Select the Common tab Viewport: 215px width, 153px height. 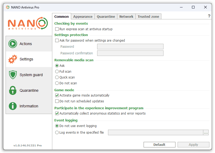(62, 17)
